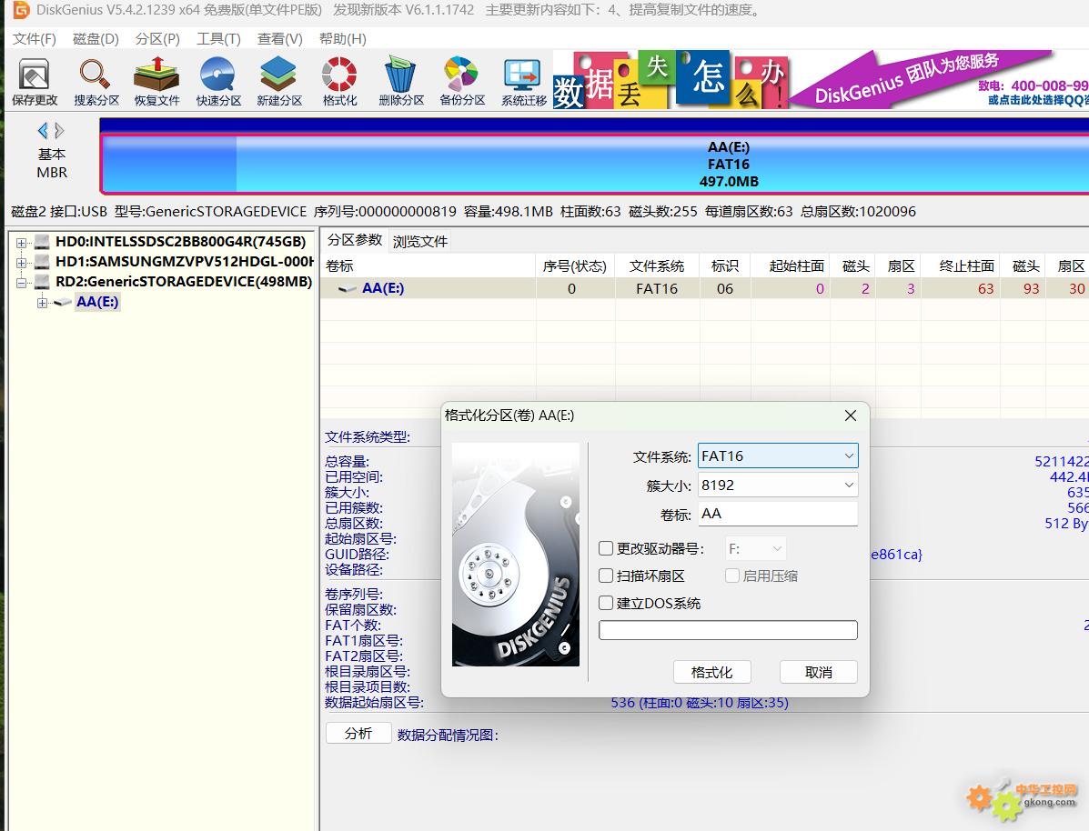Click the Save Changes (保存更改) toolbar icon
Viewport: 1089px width, 831px height.
pos(34,82)
